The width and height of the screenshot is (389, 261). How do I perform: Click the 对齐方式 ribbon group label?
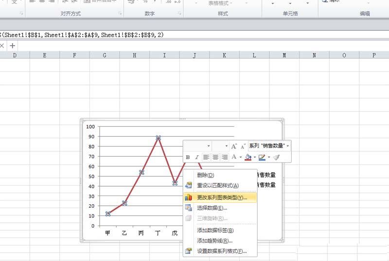coord(71,14)
